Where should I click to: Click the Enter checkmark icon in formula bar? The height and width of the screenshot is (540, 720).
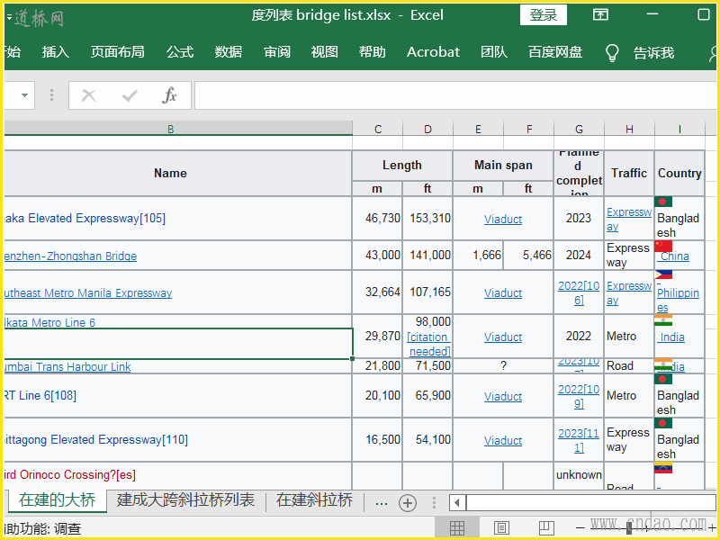click(130, 95)
